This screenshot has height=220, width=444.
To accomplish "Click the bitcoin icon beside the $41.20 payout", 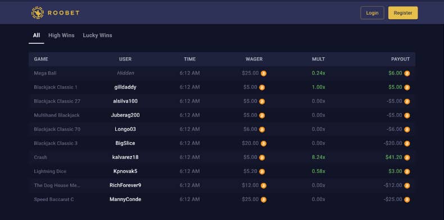I will [407, 158].
